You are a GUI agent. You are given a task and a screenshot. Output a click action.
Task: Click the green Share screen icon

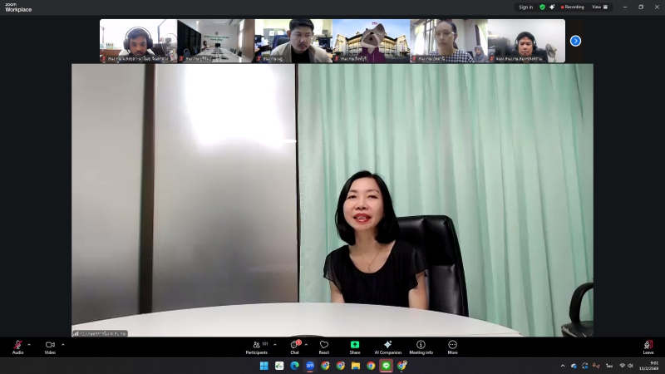355,345
